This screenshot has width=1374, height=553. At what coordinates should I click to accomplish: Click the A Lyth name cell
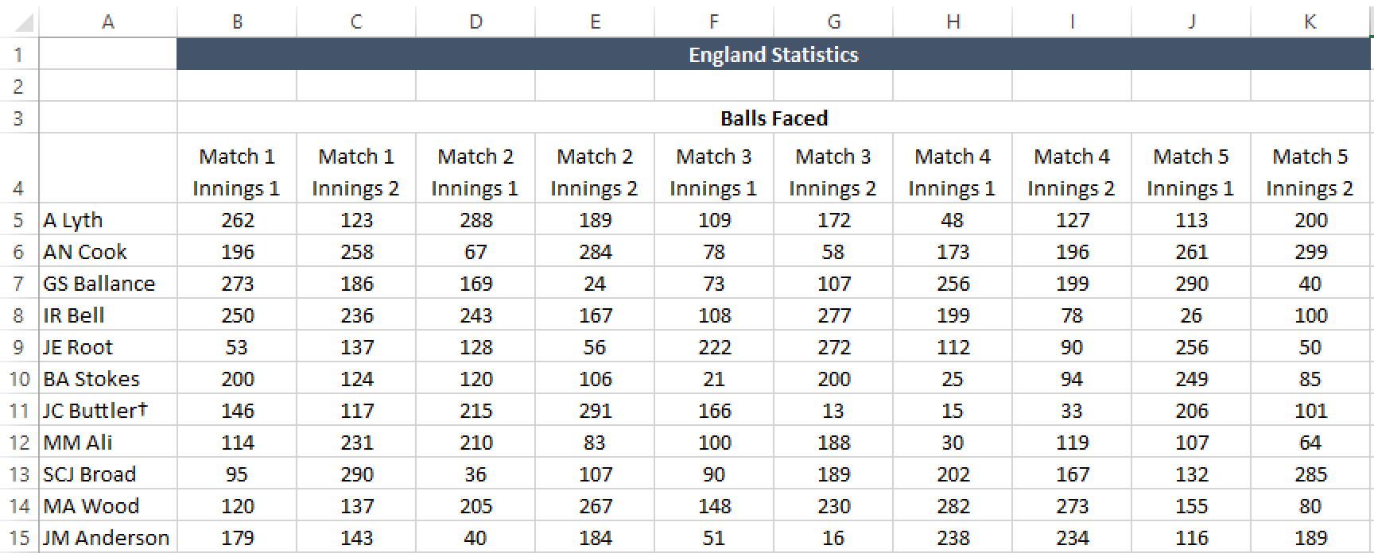pos(108,220)
